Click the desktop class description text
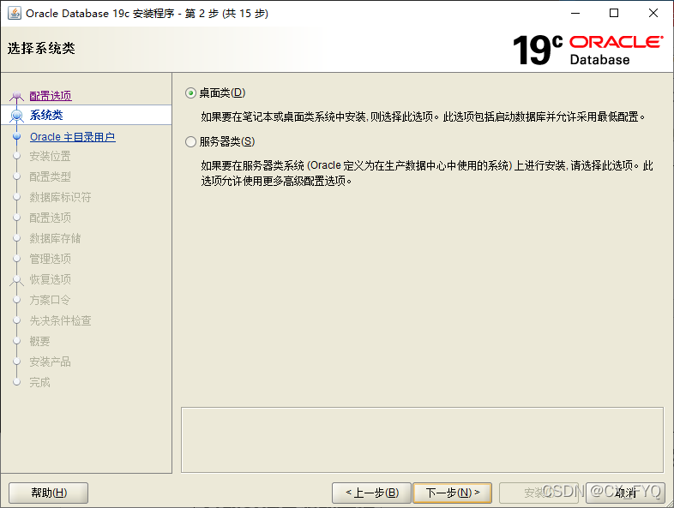 [423, 117]
